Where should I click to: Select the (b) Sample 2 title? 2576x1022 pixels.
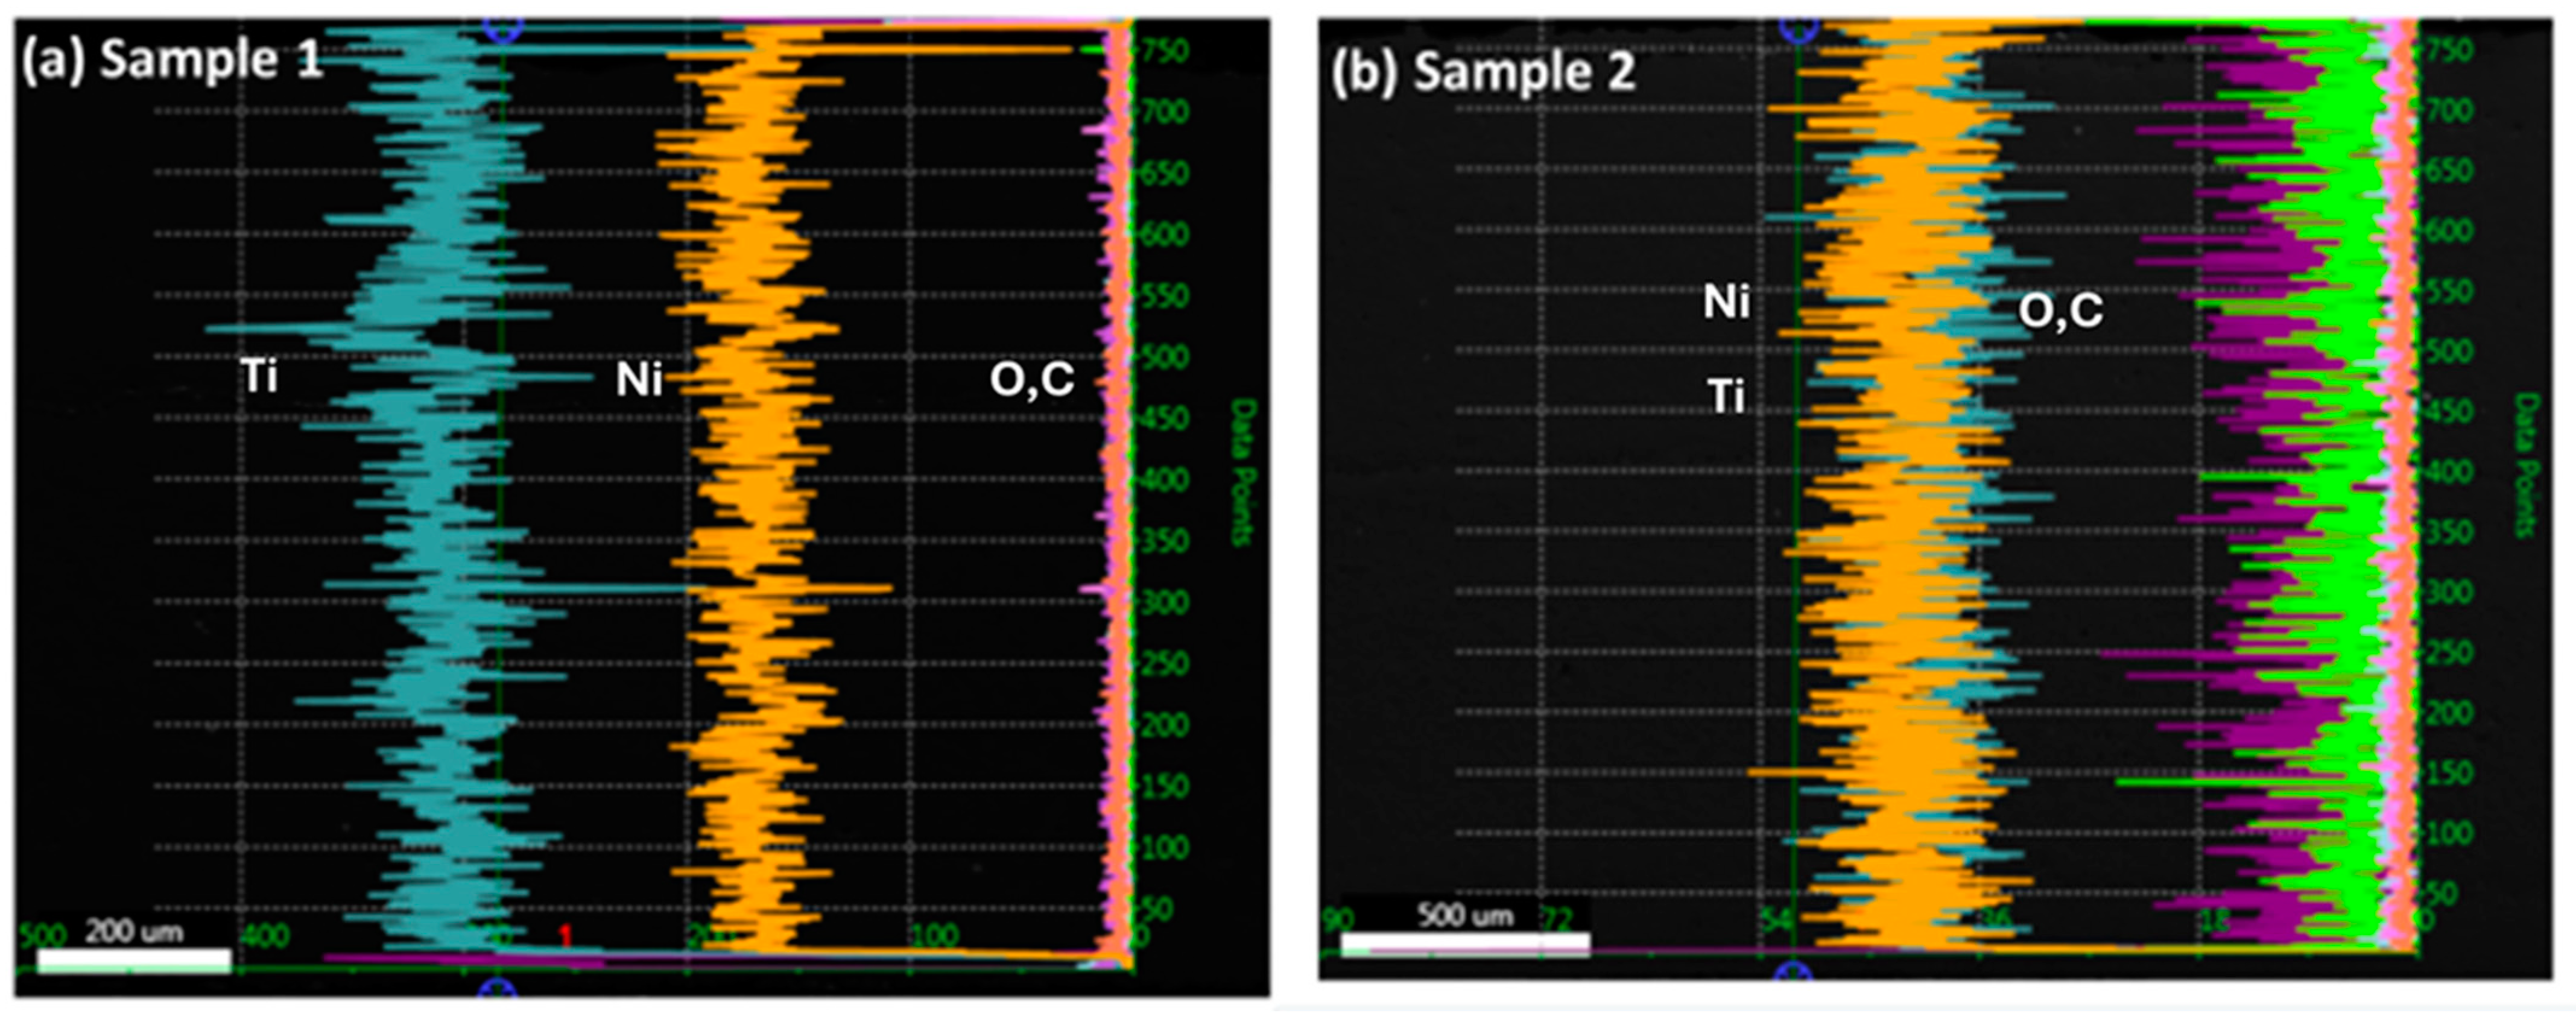coord(1483,72)
